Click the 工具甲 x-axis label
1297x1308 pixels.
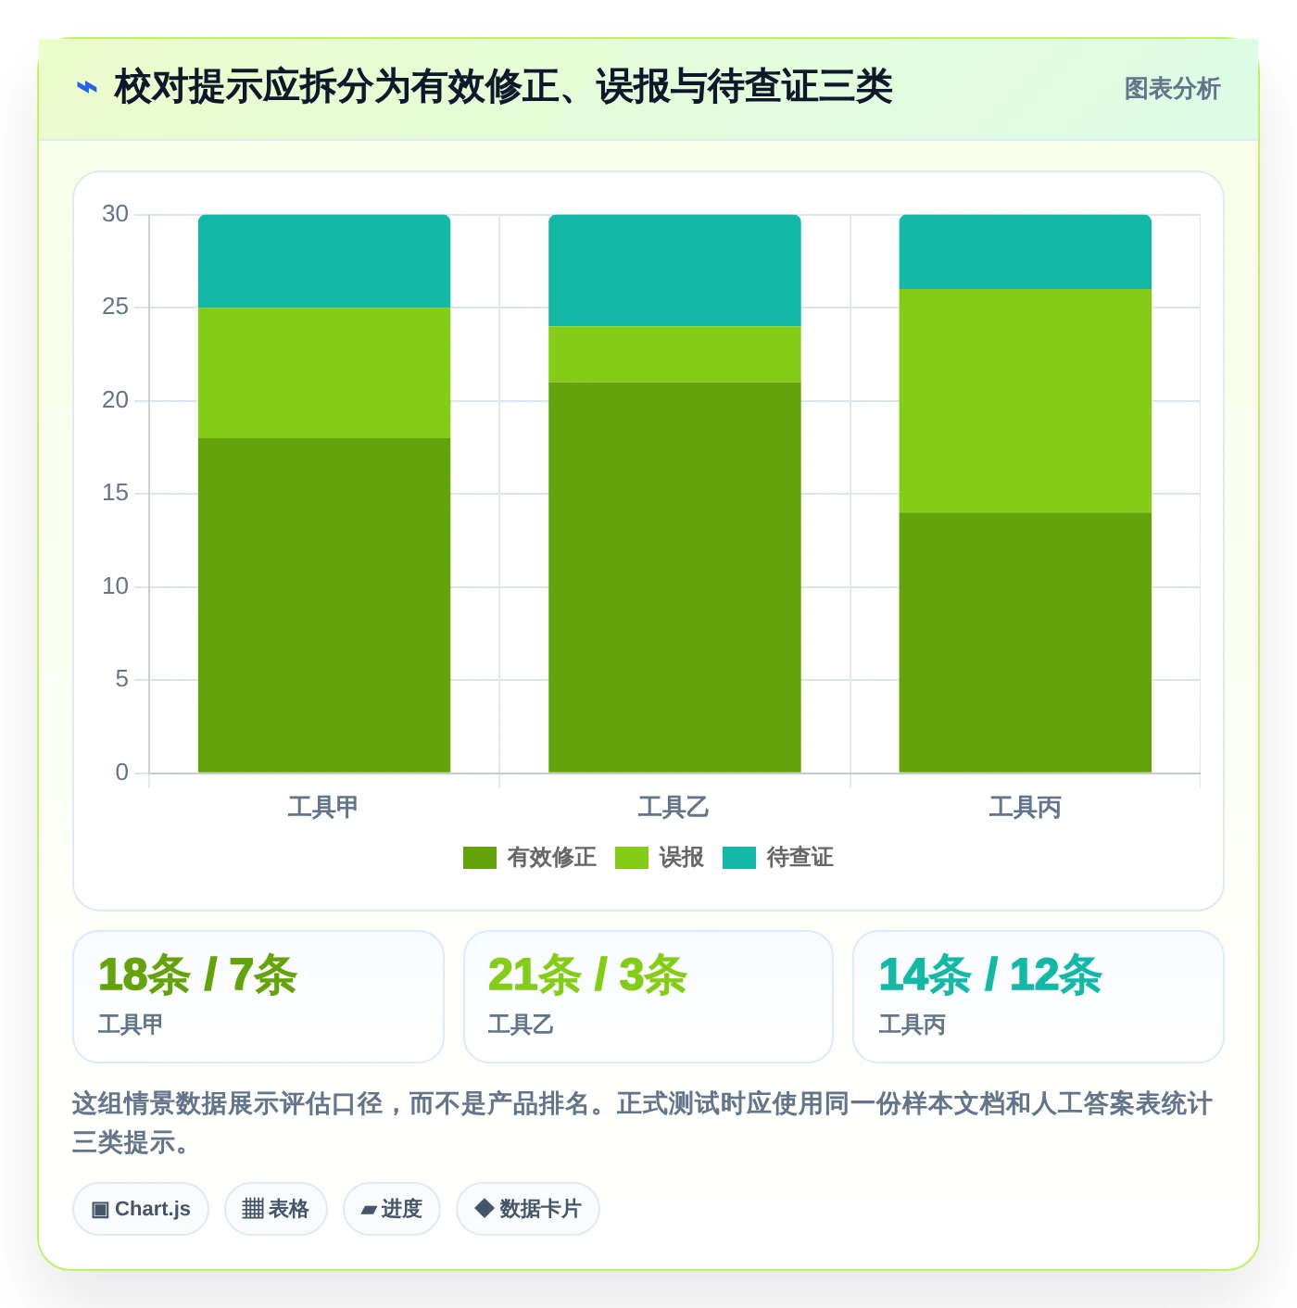click(323, 807)
